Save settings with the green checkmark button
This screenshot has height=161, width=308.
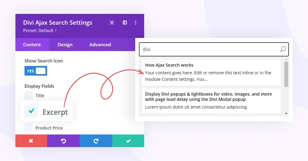[128, 141]
